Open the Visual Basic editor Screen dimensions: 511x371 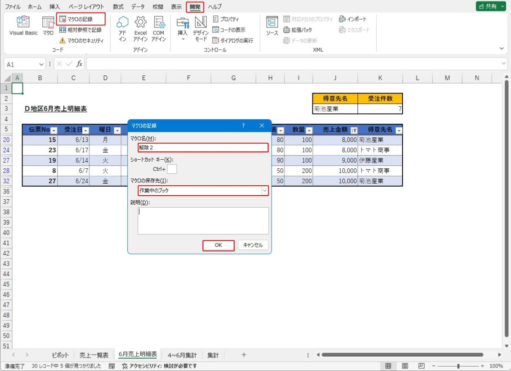(x=23, y=25)
